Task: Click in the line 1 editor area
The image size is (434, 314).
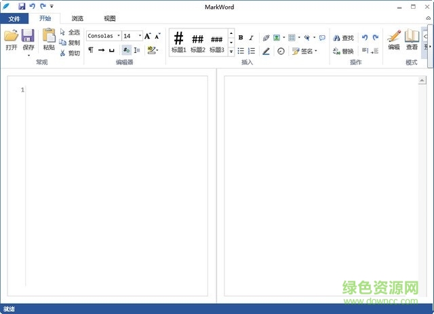Action: [x=115, y=90]
